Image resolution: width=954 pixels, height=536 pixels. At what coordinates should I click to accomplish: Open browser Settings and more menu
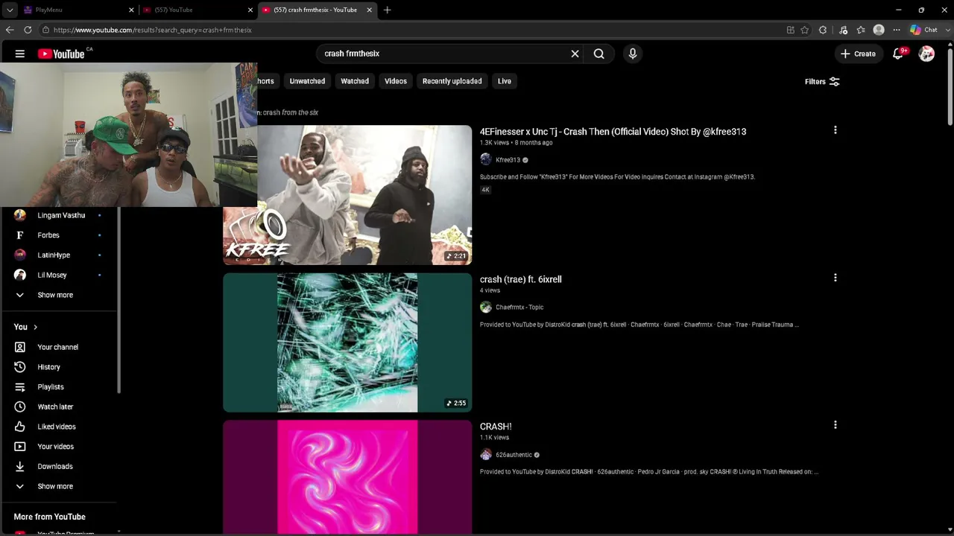click(897, 30)
